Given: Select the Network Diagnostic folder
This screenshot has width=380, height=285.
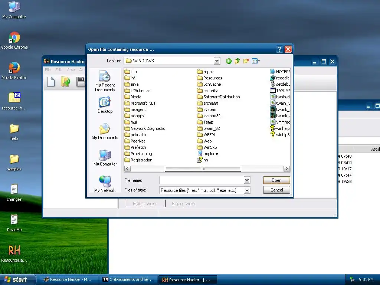Looking at the screenshot, I should [145, 128].
